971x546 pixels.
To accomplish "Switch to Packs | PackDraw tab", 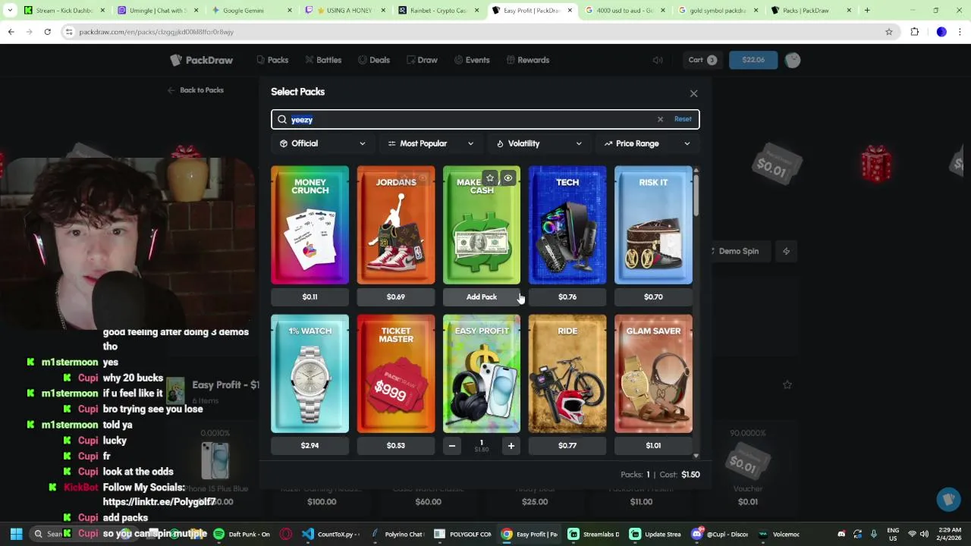I will 812,11.
